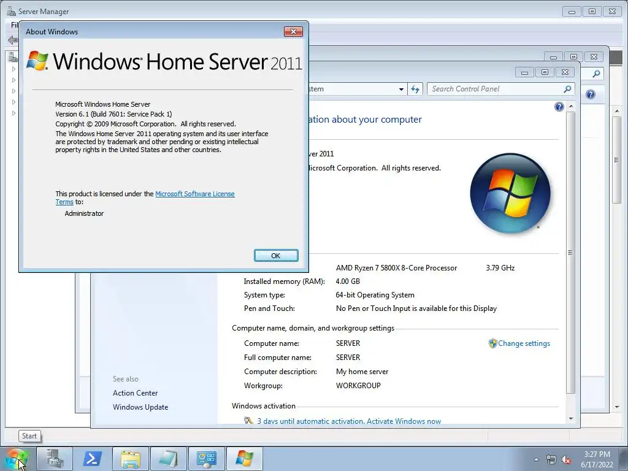Click the search magnifier in the middle window
The width and height of the screenshot is (628, 471).
596,74
